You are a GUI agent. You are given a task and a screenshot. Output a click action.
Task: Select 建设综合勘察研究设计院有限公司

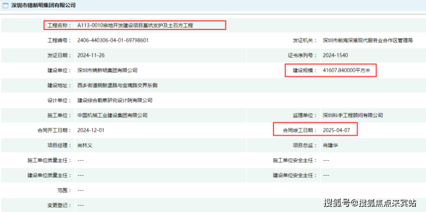115,100
